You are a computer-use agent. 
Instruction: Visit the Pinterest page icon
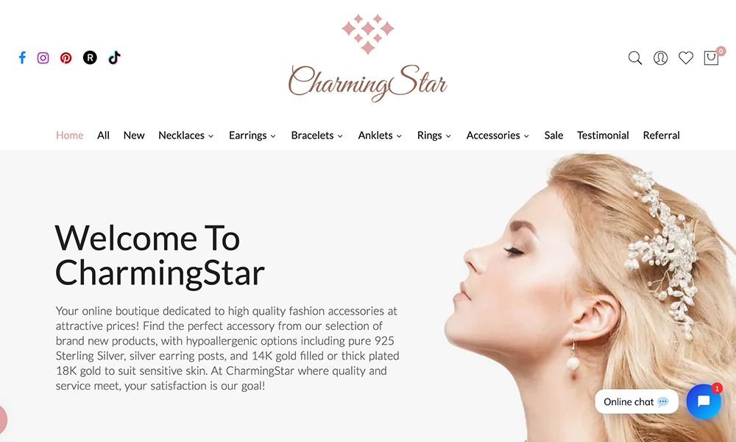tap(66, 57)
